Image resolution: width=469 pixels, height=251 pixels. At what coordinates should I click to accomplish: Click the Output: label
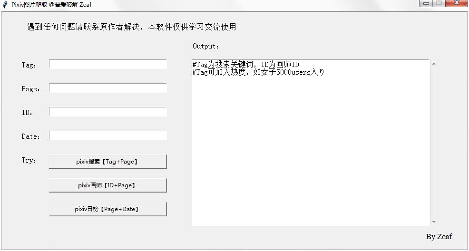coord(206,46)
